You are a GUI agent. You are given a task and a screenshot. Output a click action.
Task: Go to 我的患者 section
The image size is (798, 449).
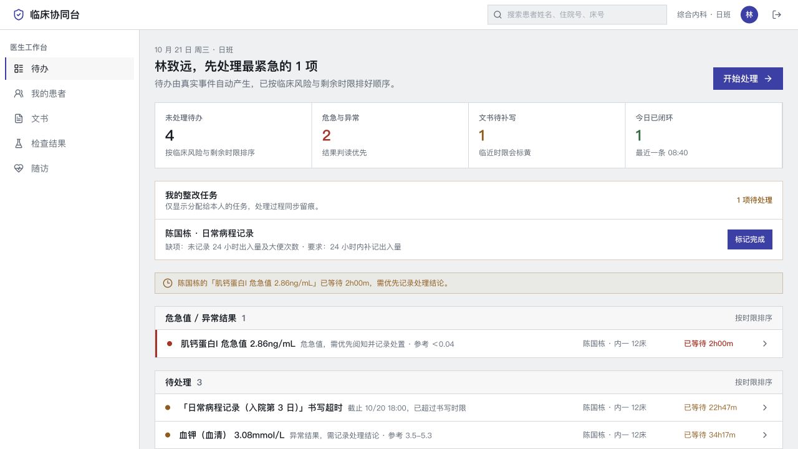69,94
